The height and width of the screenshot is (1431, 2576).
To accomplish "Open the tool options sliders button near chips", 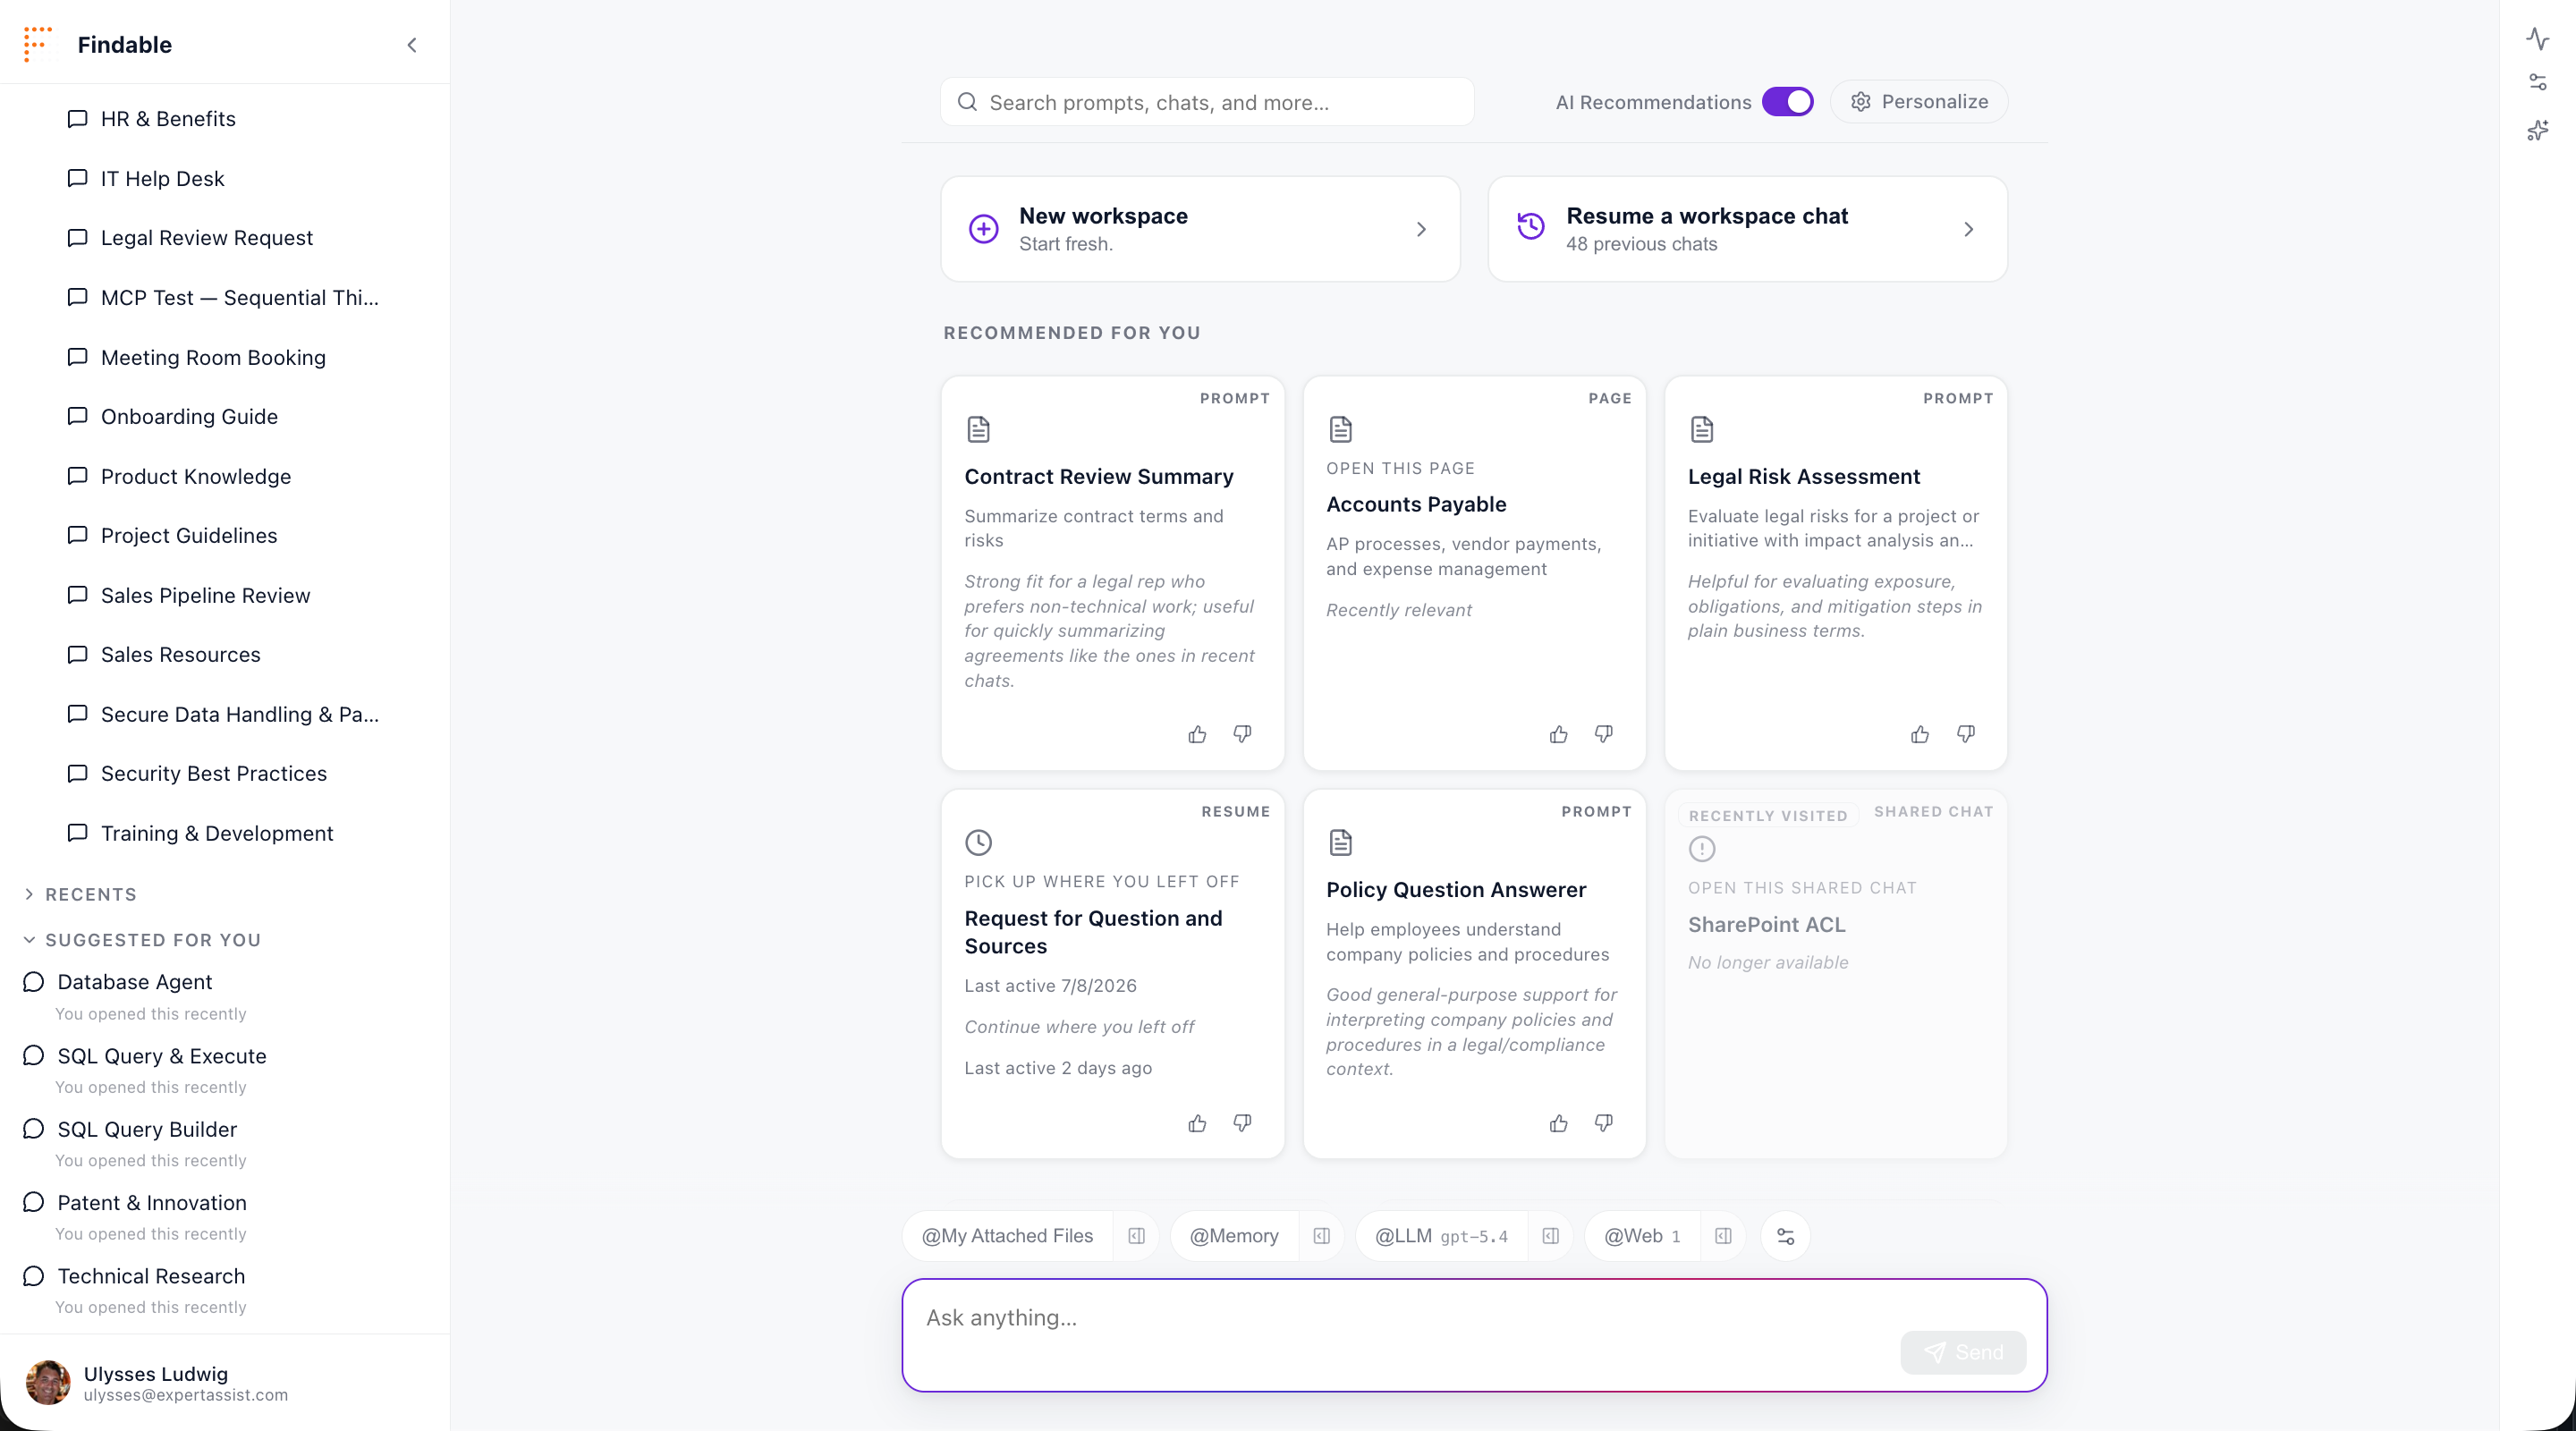I will 1785,1237.
